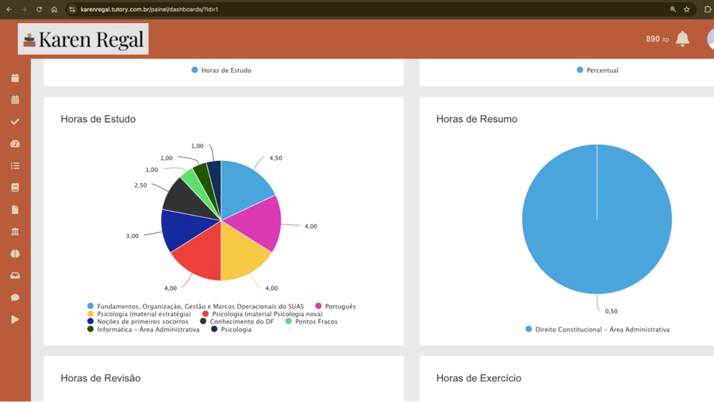This screenshot has width=714, height=402.
Task: Click the browser home icon
Action: 54,9
